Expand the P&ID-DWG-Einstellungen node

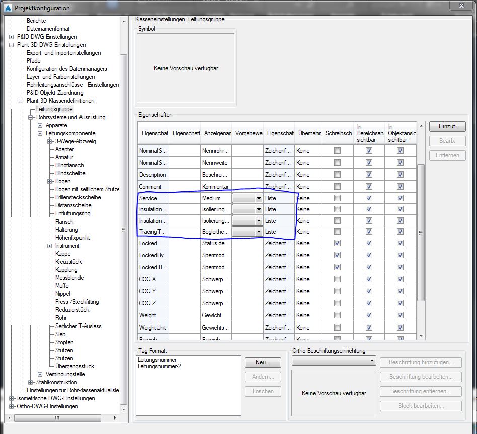click(11, 37)
